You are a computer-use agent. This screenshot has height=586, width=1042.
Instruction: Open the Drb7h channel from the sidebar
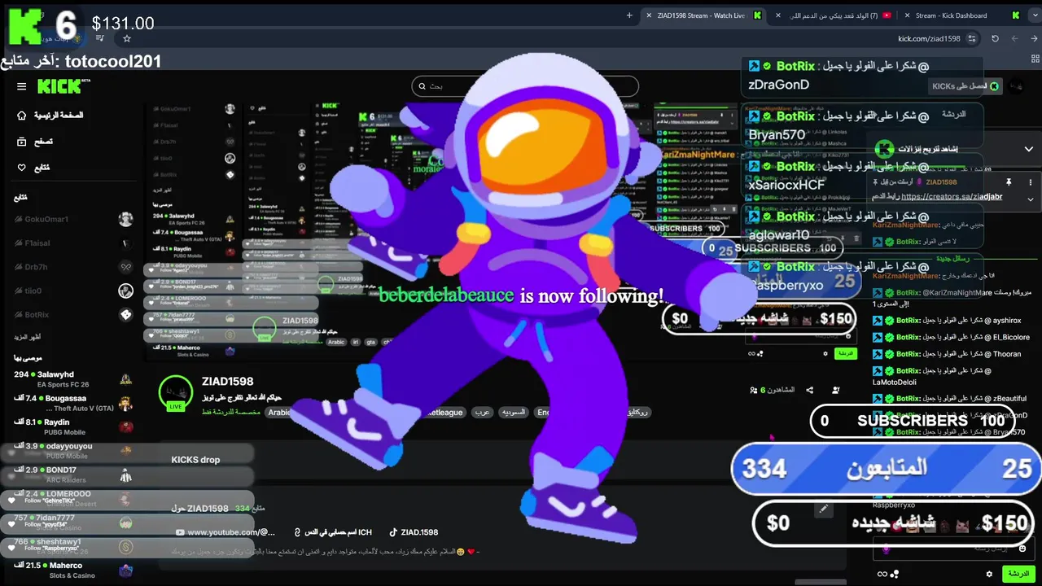click(x=73, y=266)
